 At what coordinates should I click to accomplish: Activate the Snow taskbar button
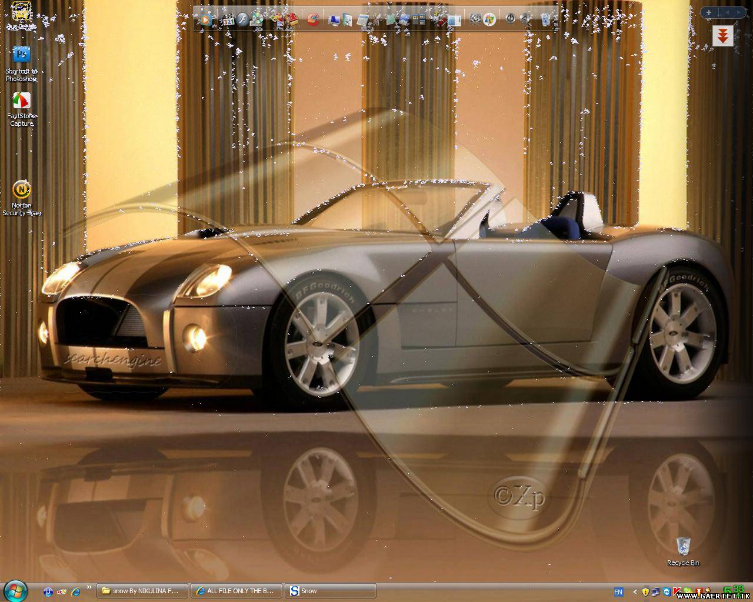point(331,591)
